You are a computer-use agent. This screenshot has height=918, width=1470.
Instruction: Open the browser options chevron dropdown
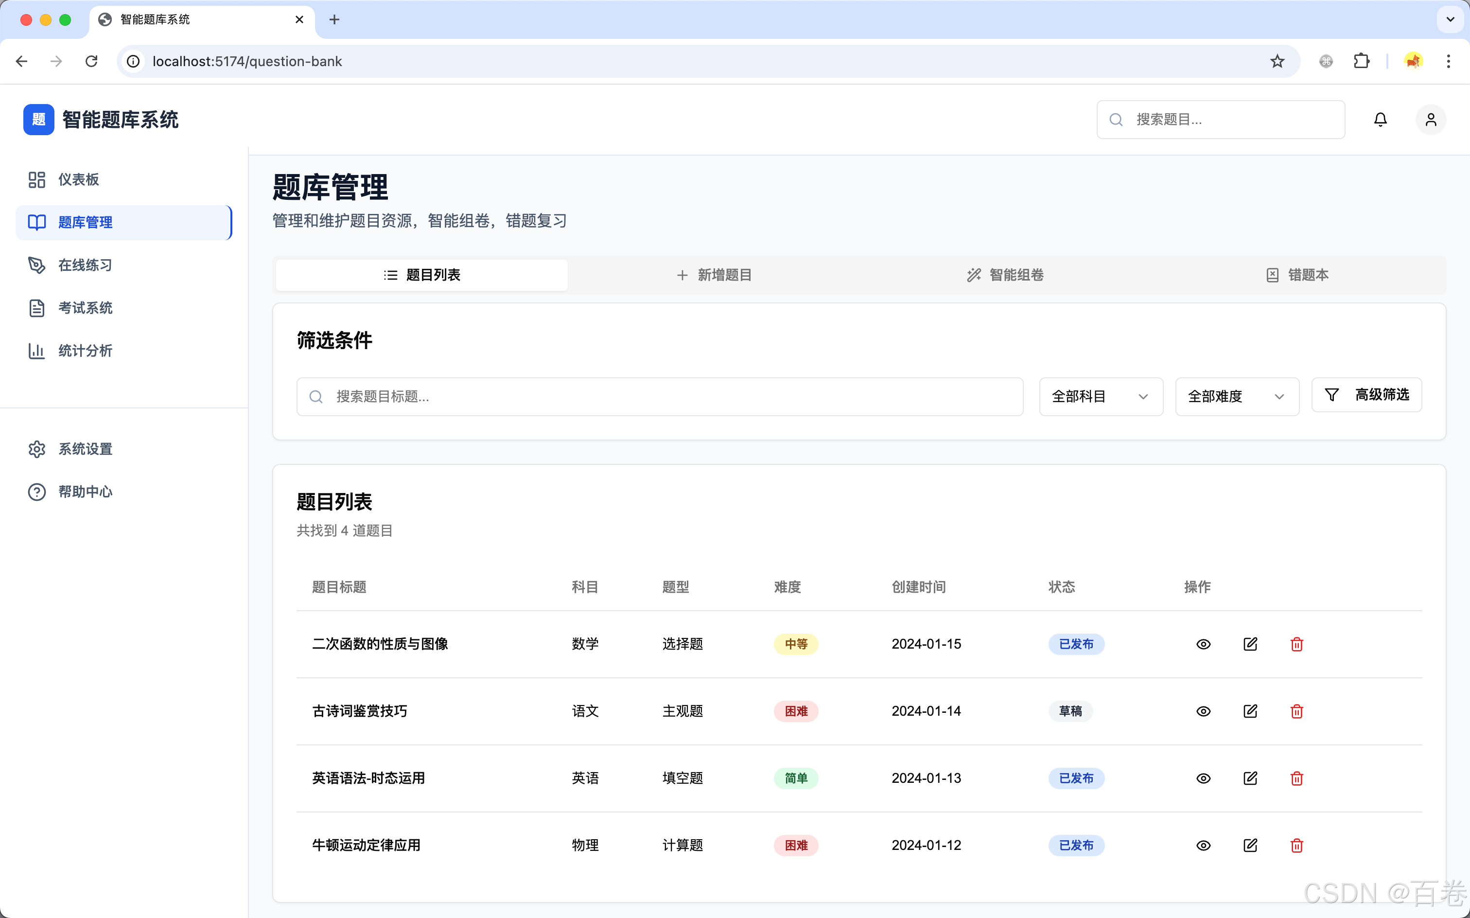pyautogui.click(x=1450, y=19)
